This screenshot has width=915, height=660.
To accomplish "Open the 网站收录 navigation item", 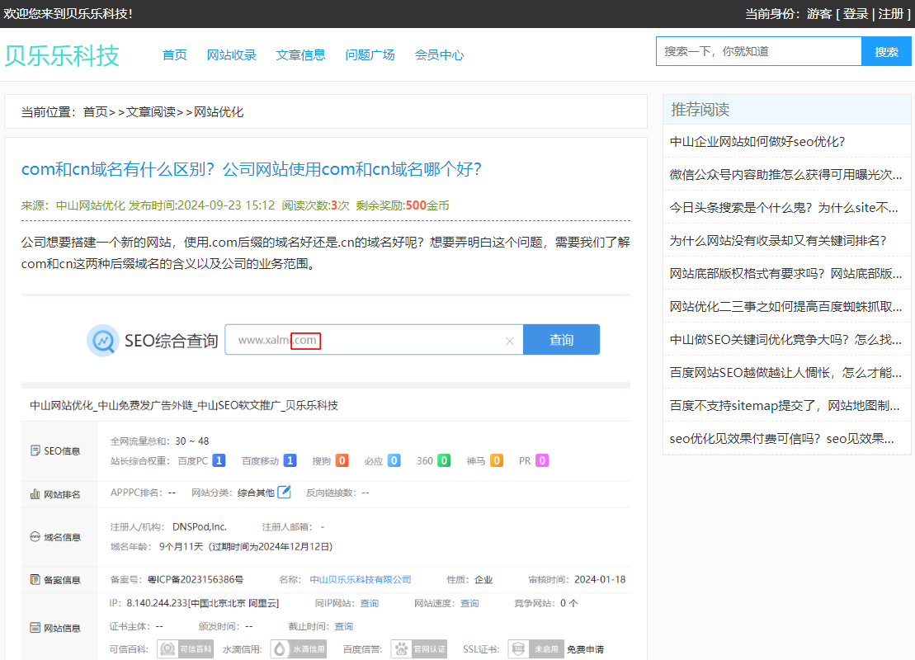I will (232, 54).
